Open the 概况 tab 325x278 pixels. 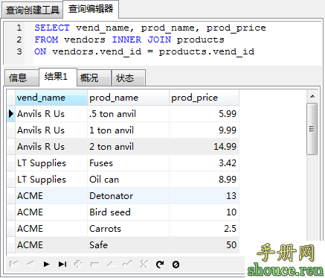(x=94, y=78)
